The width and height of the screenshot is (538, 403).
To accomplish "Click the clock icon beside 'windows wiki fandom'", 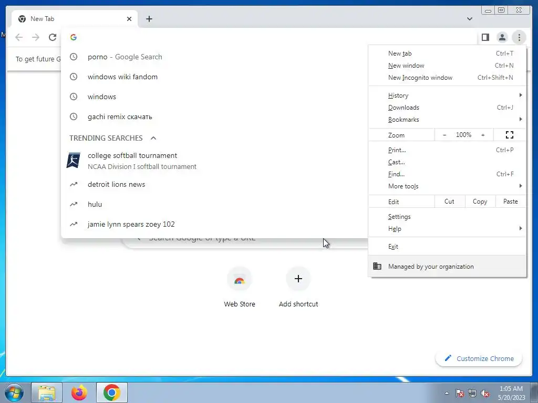I will 74,77.
